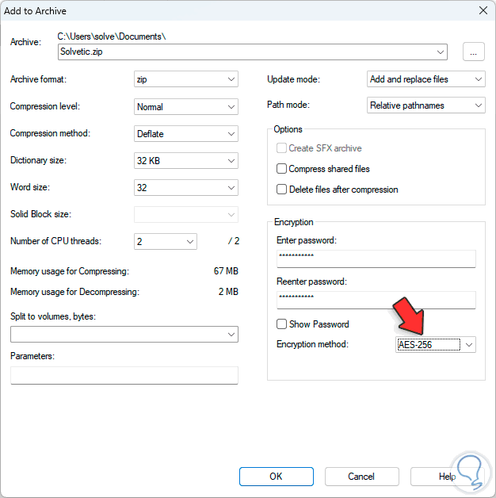The width and height of the screenshot is (496, 498).
Task: Open the Split to volumes dropdown
Action: click(x=124, y=335)
